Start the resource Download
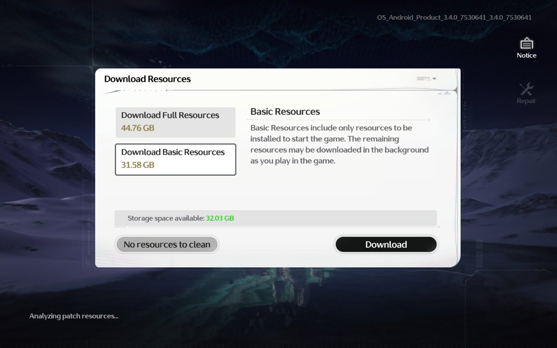This screenshot has width=557, height=348. (x=386, y=245)
